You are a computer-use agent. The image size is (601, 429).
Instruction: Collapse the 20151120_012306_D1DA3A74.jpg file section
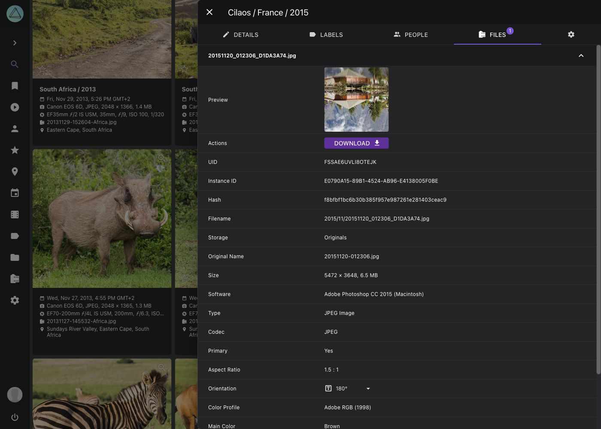tap(581, 55)
